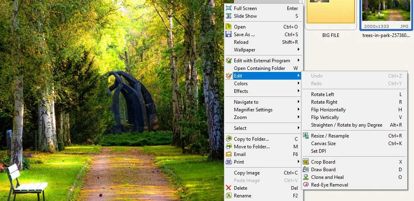Choose Flip Horizontally
414x201 pixels.
354,110
